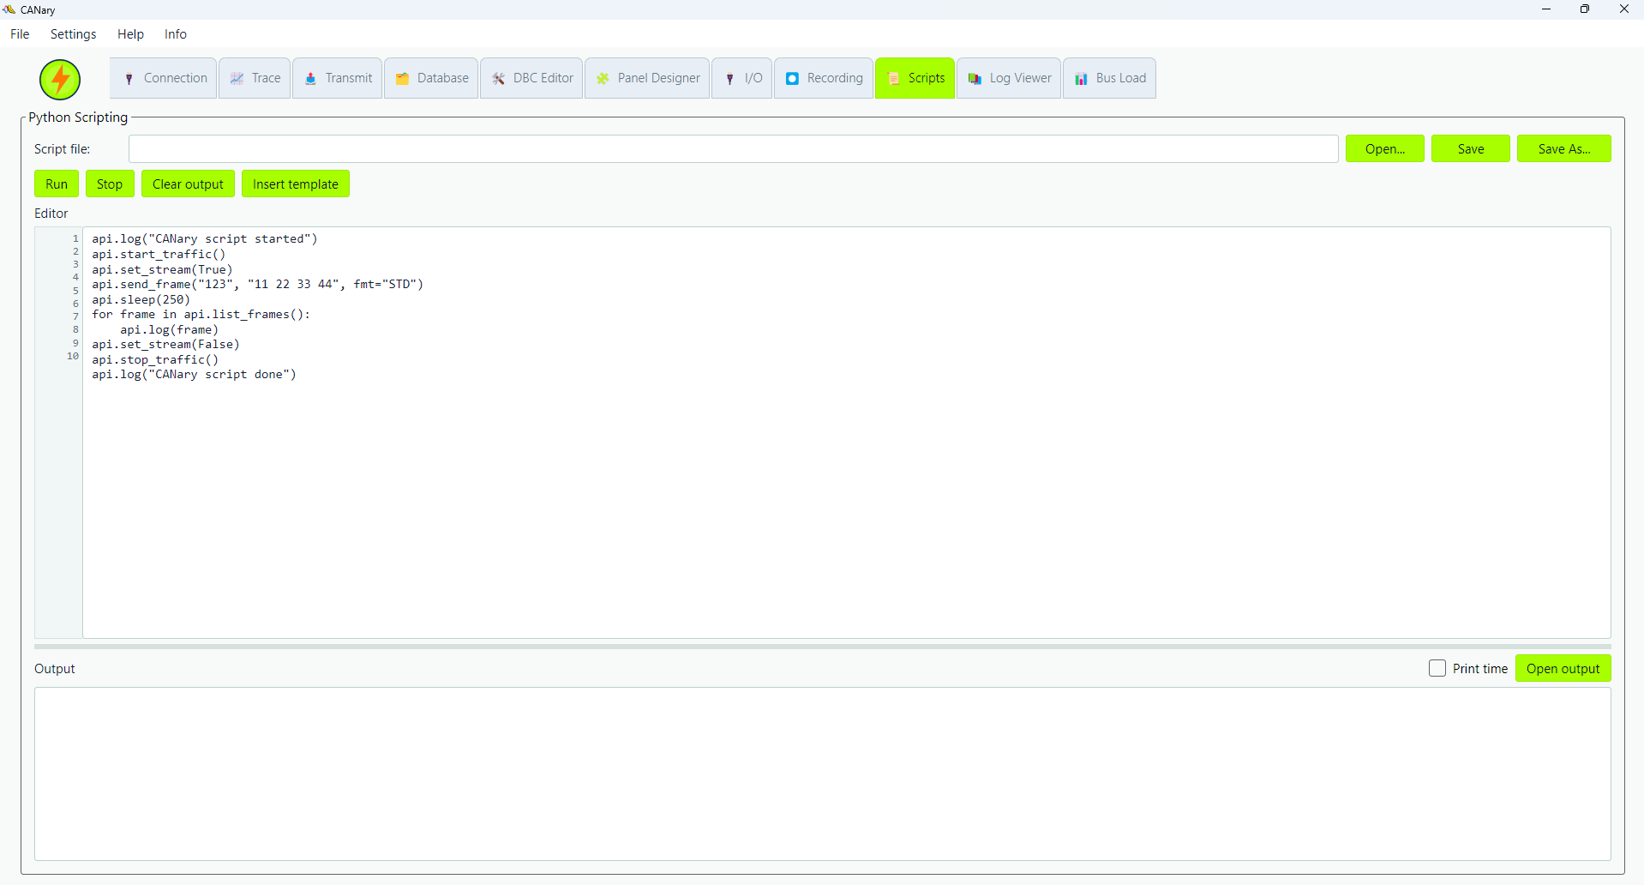Click inside the Output text area
The image size is (1644, 885).
coord(823,774)
